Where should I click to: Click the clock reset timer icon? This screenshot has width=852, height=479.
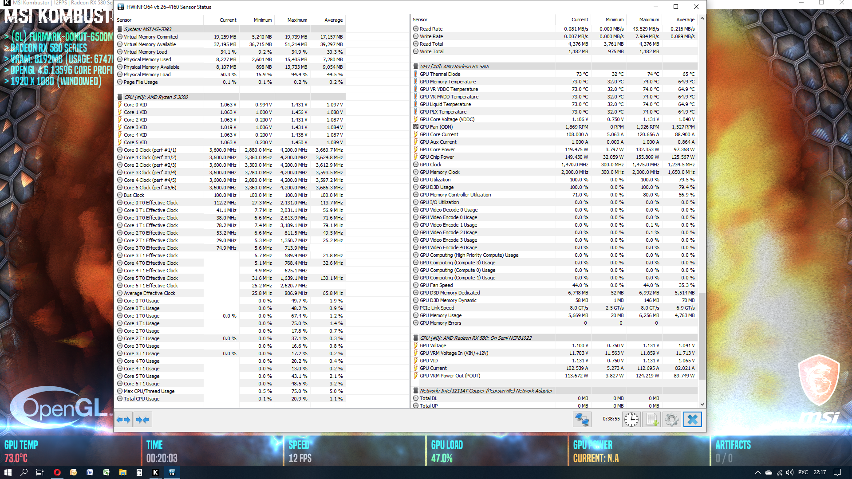click(x=631, y=420)
